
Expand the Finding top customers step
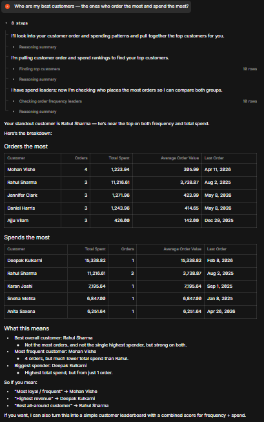click(39, 69)
